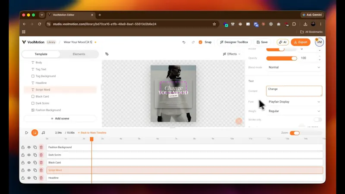Screen dimensions: 345x194
Task: Hide the Headline track
Action: point(29,178)
